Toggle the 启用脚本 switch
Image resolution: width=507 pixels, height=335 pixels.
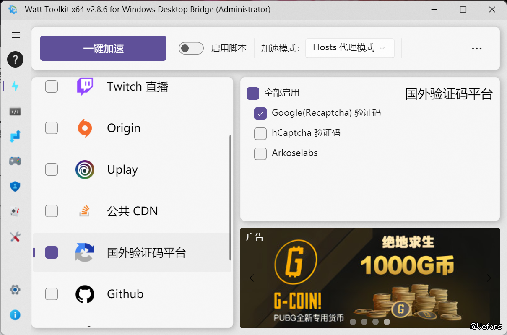(191, 48)
